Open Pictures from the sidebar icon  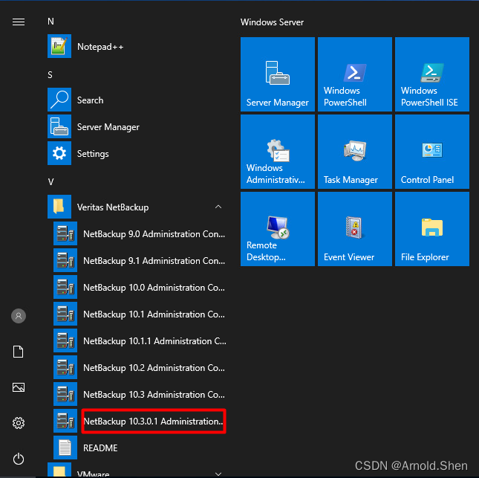[19, 387]
